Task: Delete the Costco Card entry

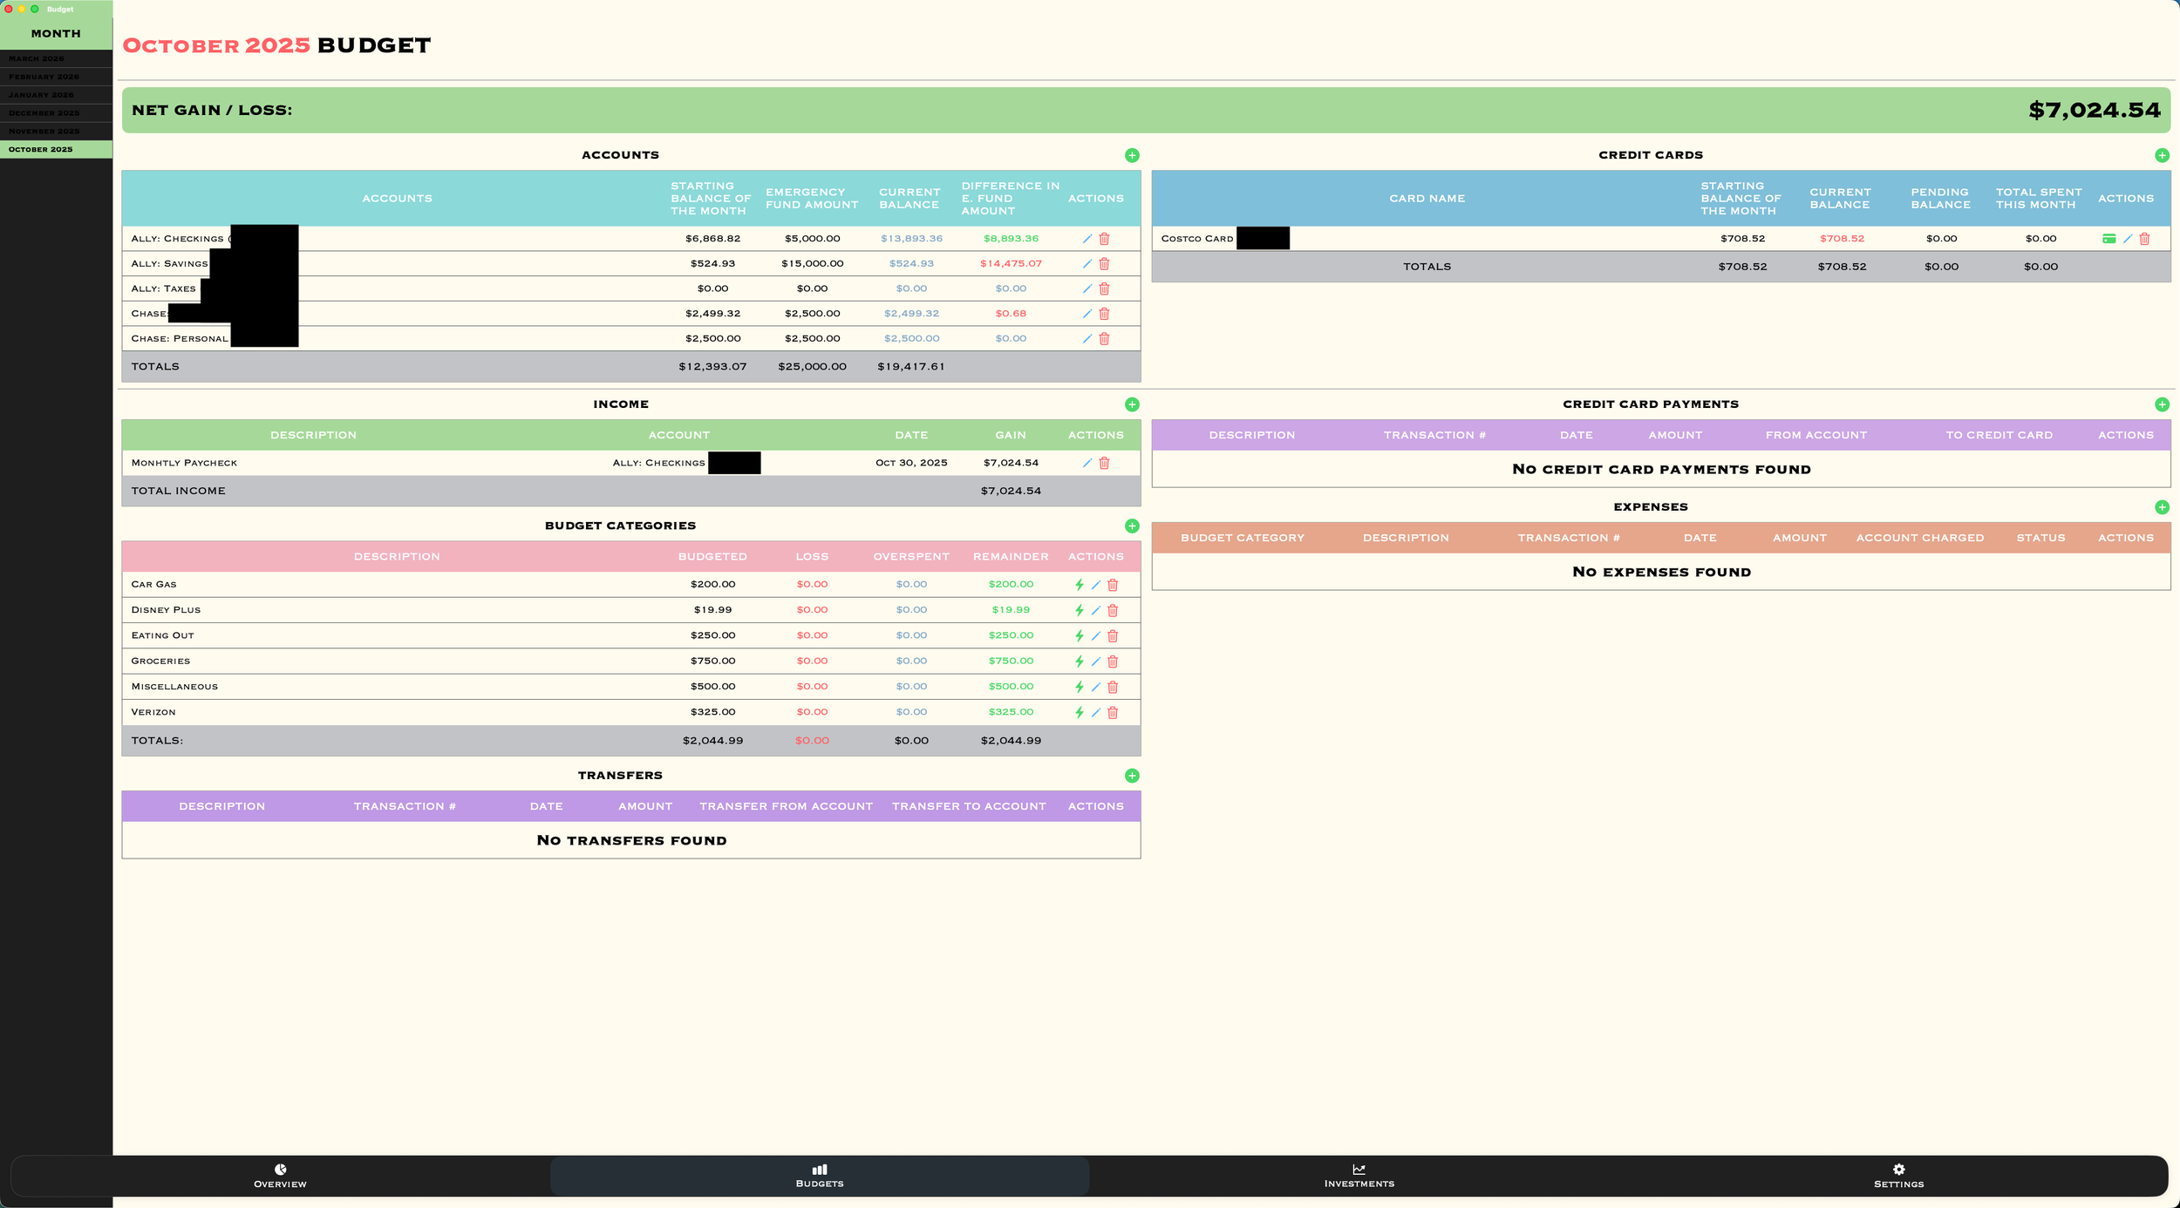Action: pyautogui.click(x=2144, y=239)
